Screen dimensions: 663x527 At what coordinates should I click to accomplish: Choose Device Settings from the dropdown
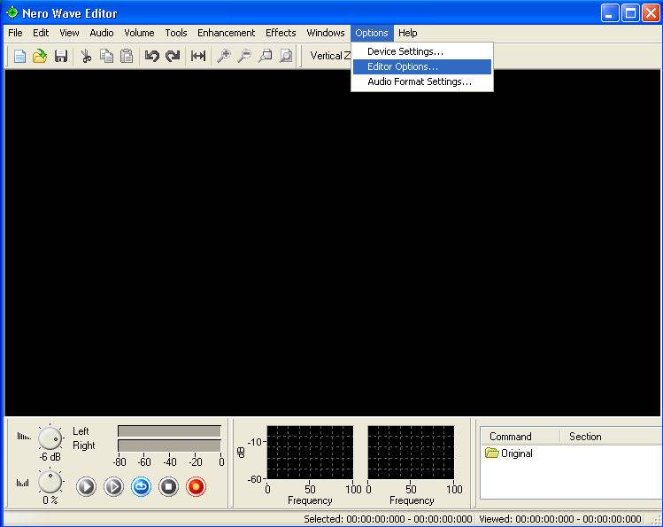405,51
